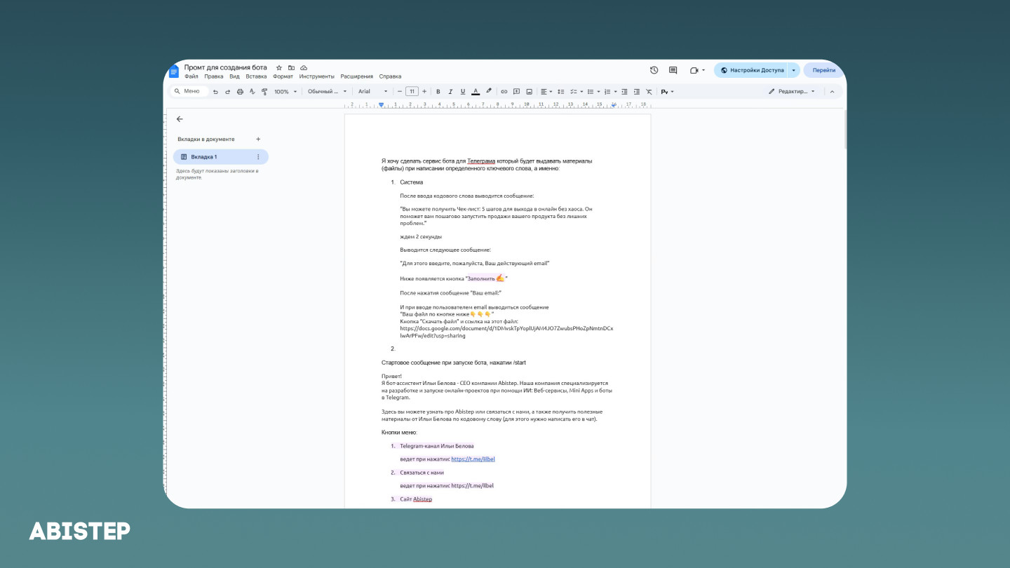Toggle underline formatting
Viewport: 1010px width, 568px height.
tap(463, 92)
